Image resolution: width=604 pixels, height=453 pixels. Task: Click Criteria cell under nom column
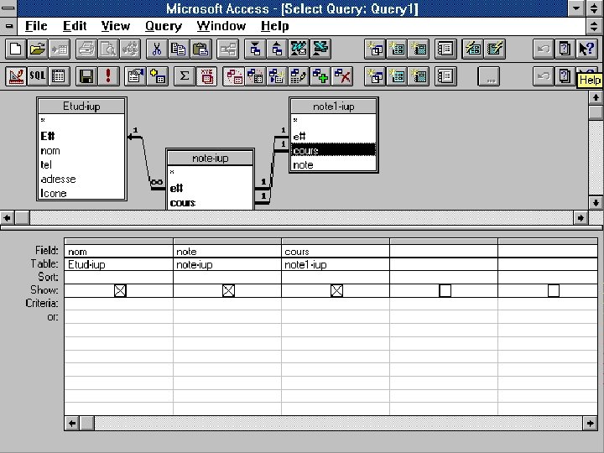[x=118, y=304]
